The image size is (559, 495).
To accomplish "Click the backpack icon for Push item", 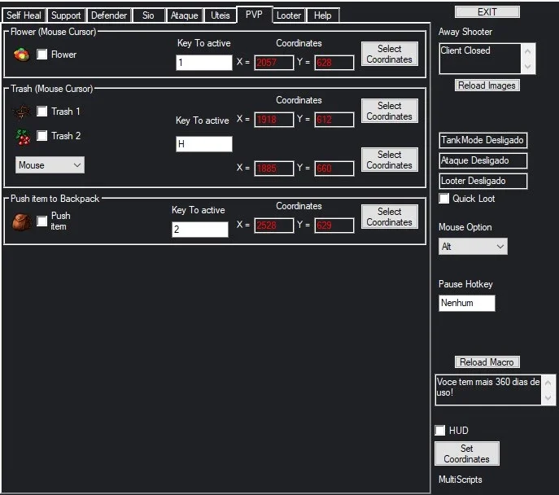I will click(22, 222).
